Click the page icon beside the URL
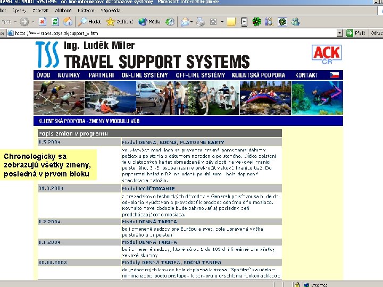This screenshot has height=287, width=383. pyautogui.click(x=11, y=33)
